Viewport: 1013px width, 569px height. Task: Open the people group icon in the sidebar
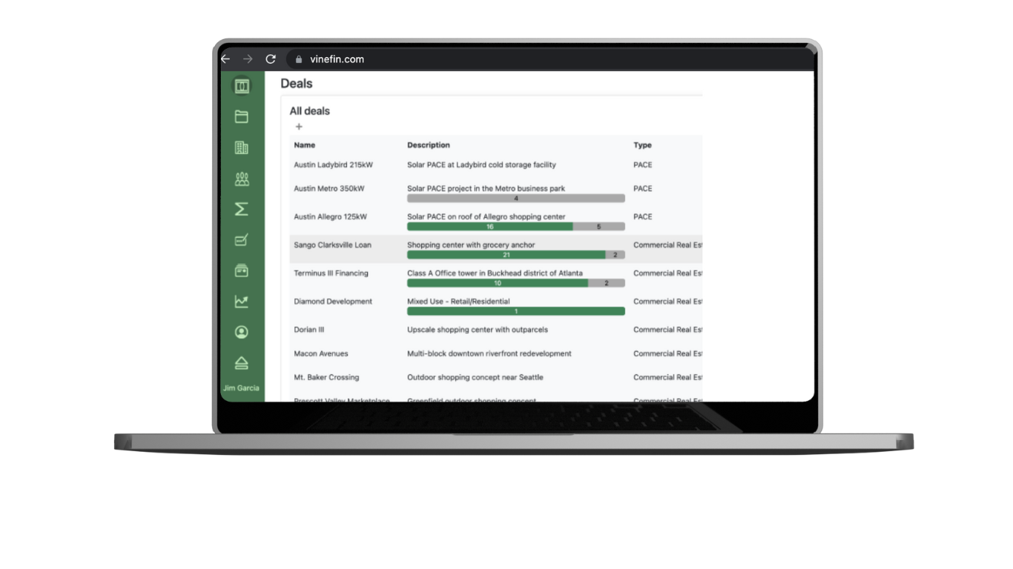pos(242,179)
